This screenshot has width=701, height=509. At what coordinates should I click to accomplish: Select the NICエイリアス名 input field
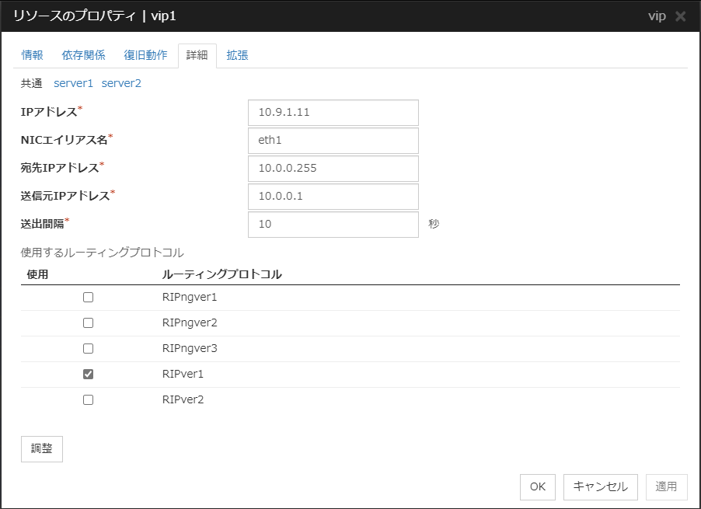click(x=333, y=141)
